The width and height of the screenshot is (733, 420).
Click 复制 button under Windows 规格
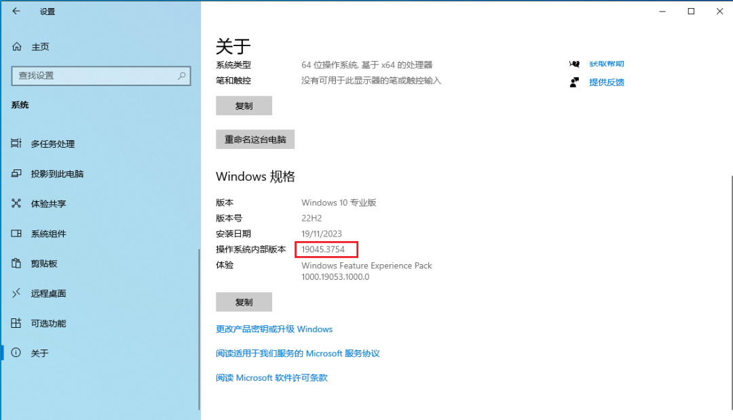(x=244, y=302)
